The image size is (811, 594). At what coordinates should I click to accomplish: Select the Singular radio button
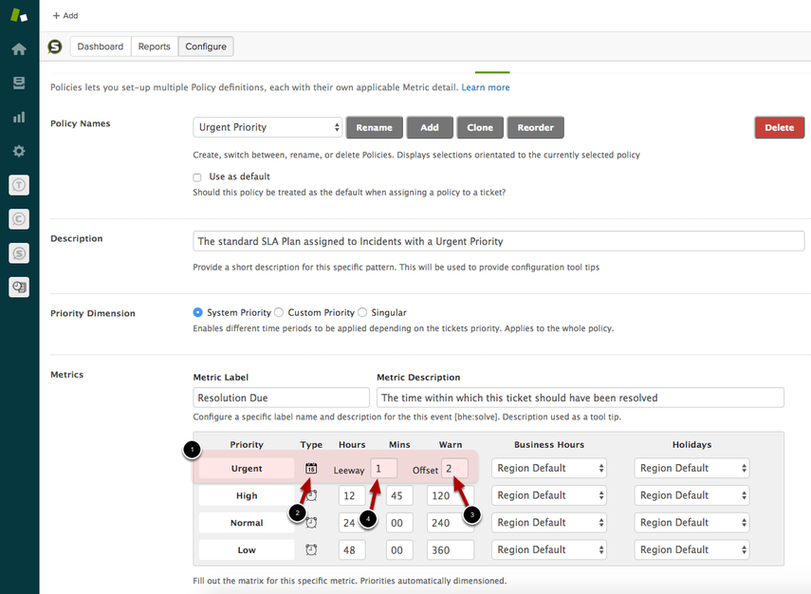pos(362,312)
